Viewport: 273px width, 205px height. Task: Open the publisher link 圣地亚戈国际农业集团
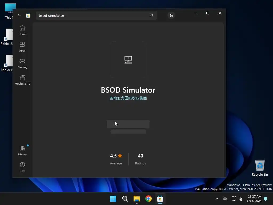pyautogui.click(x=128, y=98)
